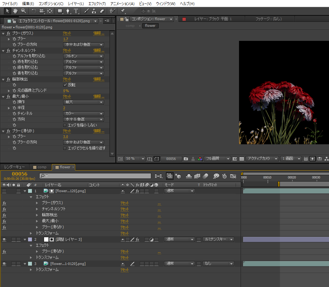Open the エフェクト(T) menu
This screenshot has width=329, height=287.
pyautogui.click(x=97, y=4)
